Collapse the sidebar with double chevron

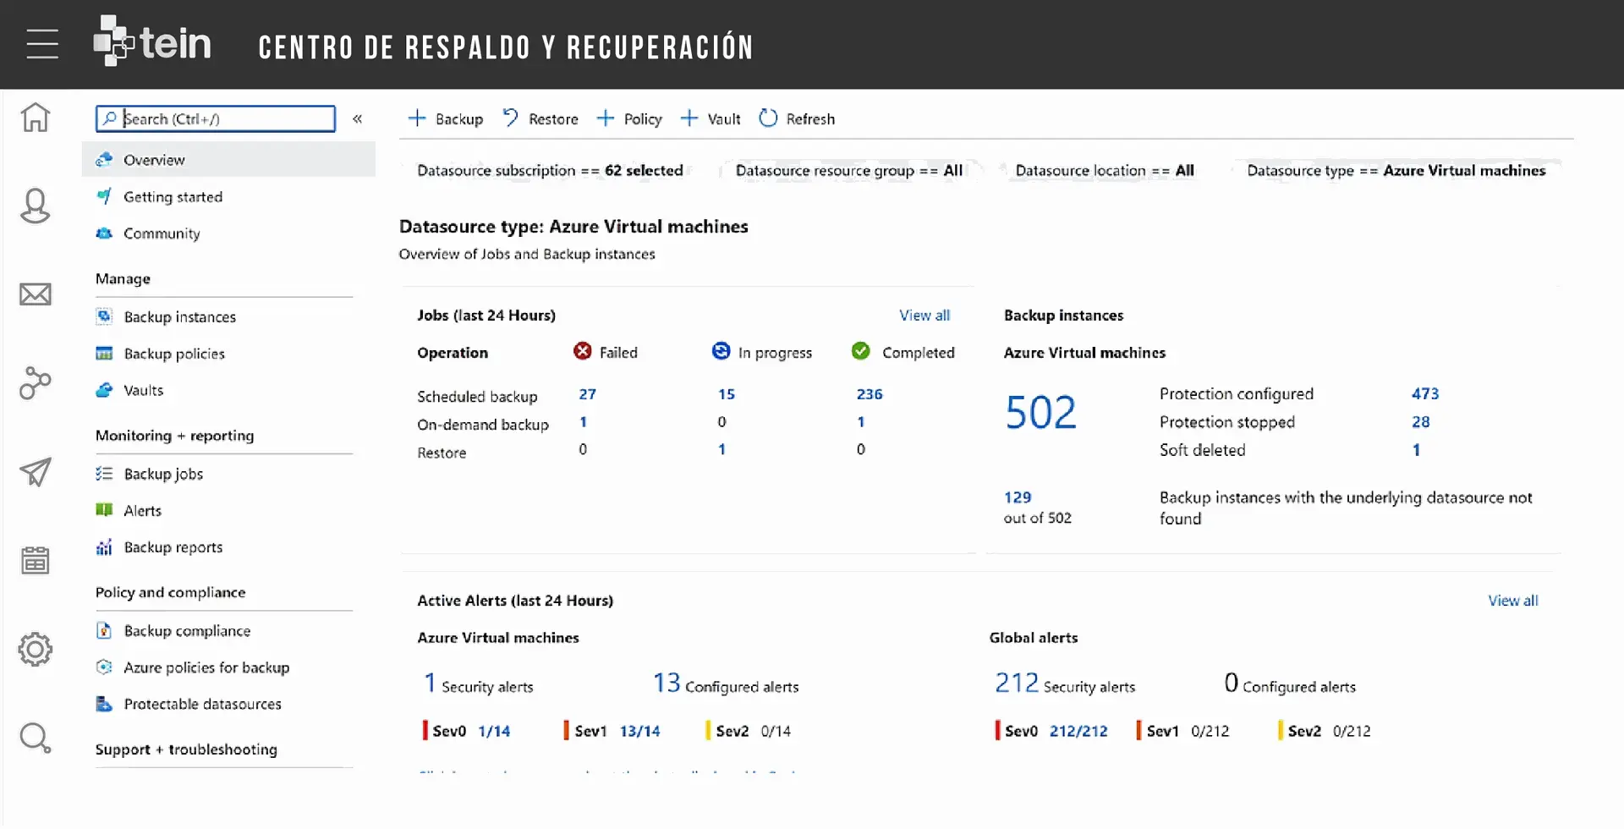358,119
